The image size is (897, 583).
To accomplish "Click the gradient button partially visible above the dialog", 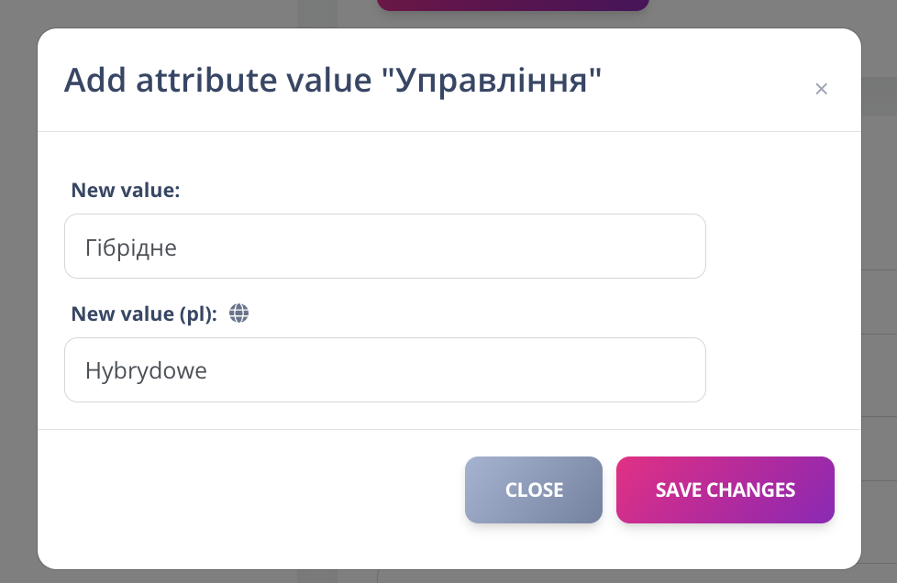I will [512, 5].
